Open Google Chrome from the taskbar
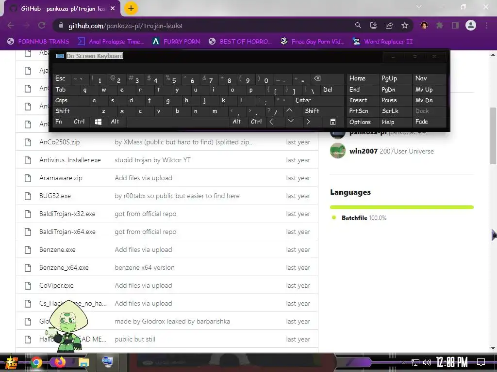 pos(36,362)
